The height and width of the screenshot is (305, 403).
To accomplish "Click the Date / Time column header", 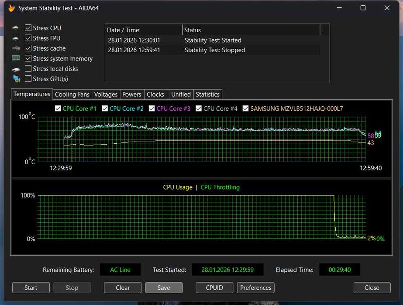I will click(x=144, y=30).
